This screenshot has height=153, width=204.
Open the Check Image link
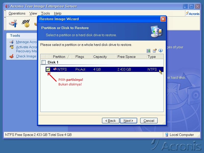pyautogui.click(x=26, y=56)
